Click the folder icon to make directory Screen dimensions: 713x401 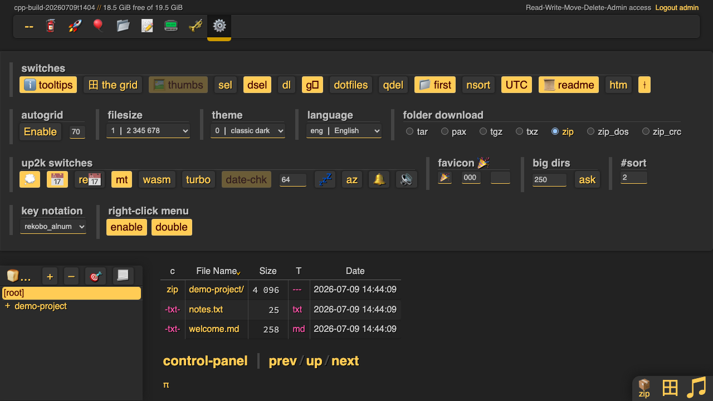pos(123,26)
